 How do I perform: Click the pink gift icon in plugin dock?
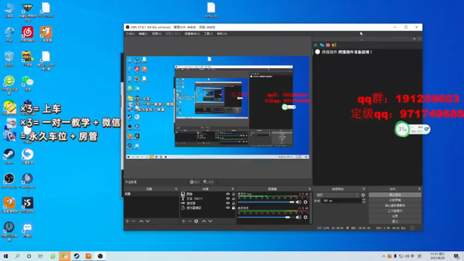(328, 45)
